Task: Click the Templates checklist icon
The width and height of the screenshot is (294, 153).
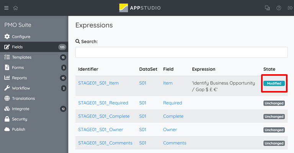Action: [7, 57]
